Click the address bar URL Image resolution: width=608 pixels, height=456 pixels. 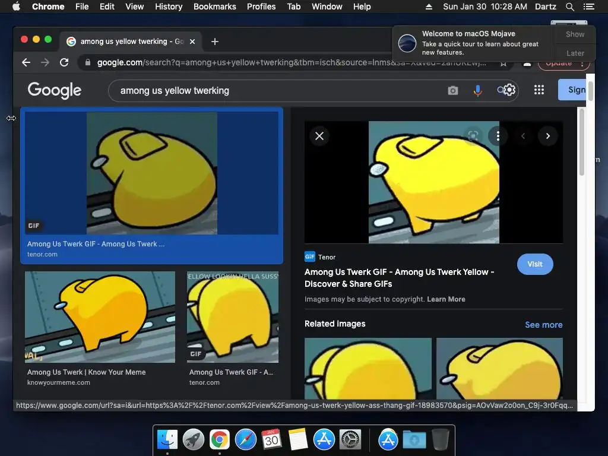point(291,62)
